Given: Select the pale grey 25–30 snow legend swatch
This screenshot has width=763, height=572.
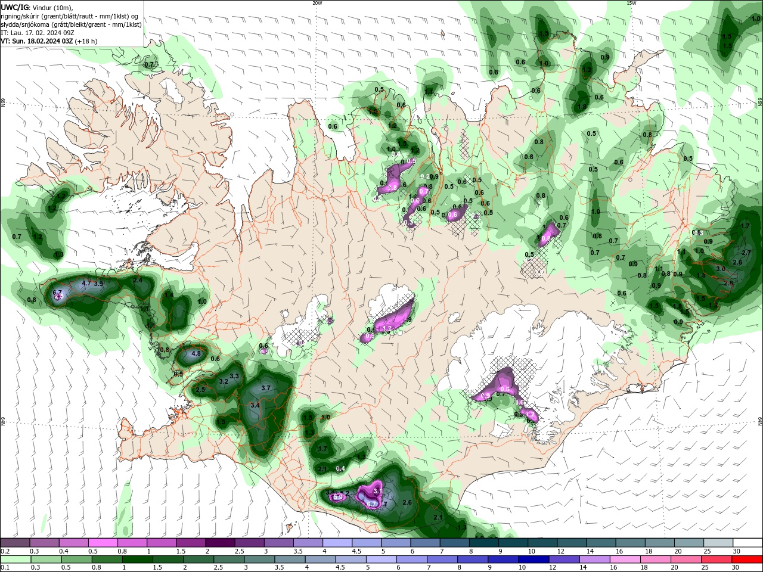Looking at the screenshot, I should click(x=718, y=543).
